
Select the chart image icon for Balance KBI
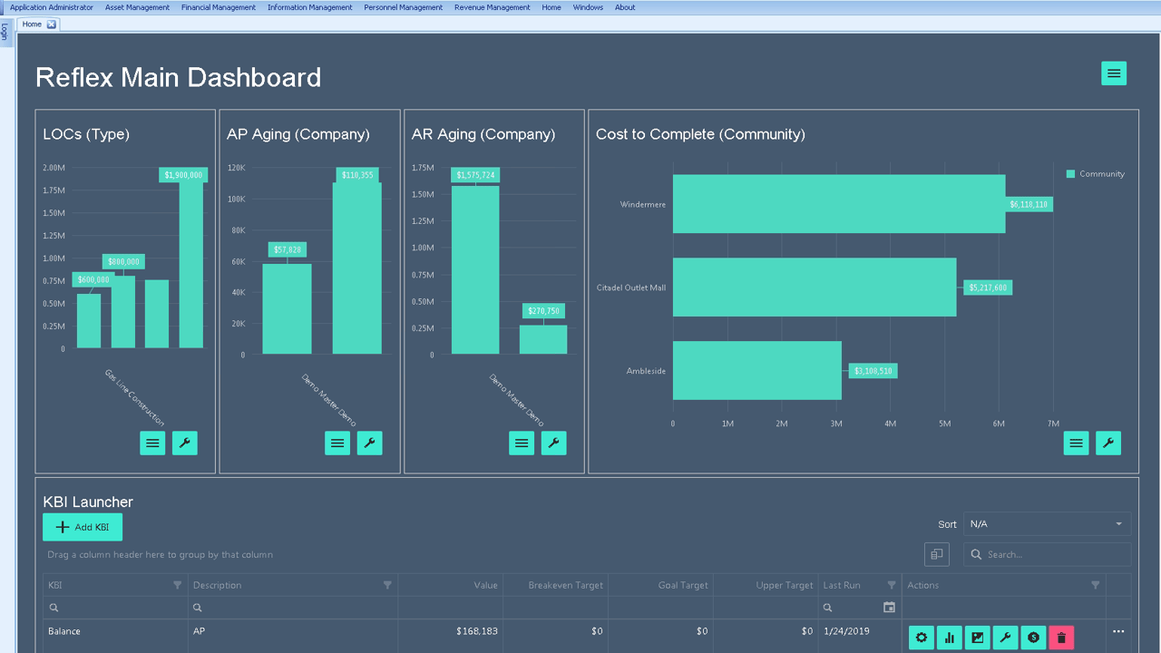tap(977, 638)
